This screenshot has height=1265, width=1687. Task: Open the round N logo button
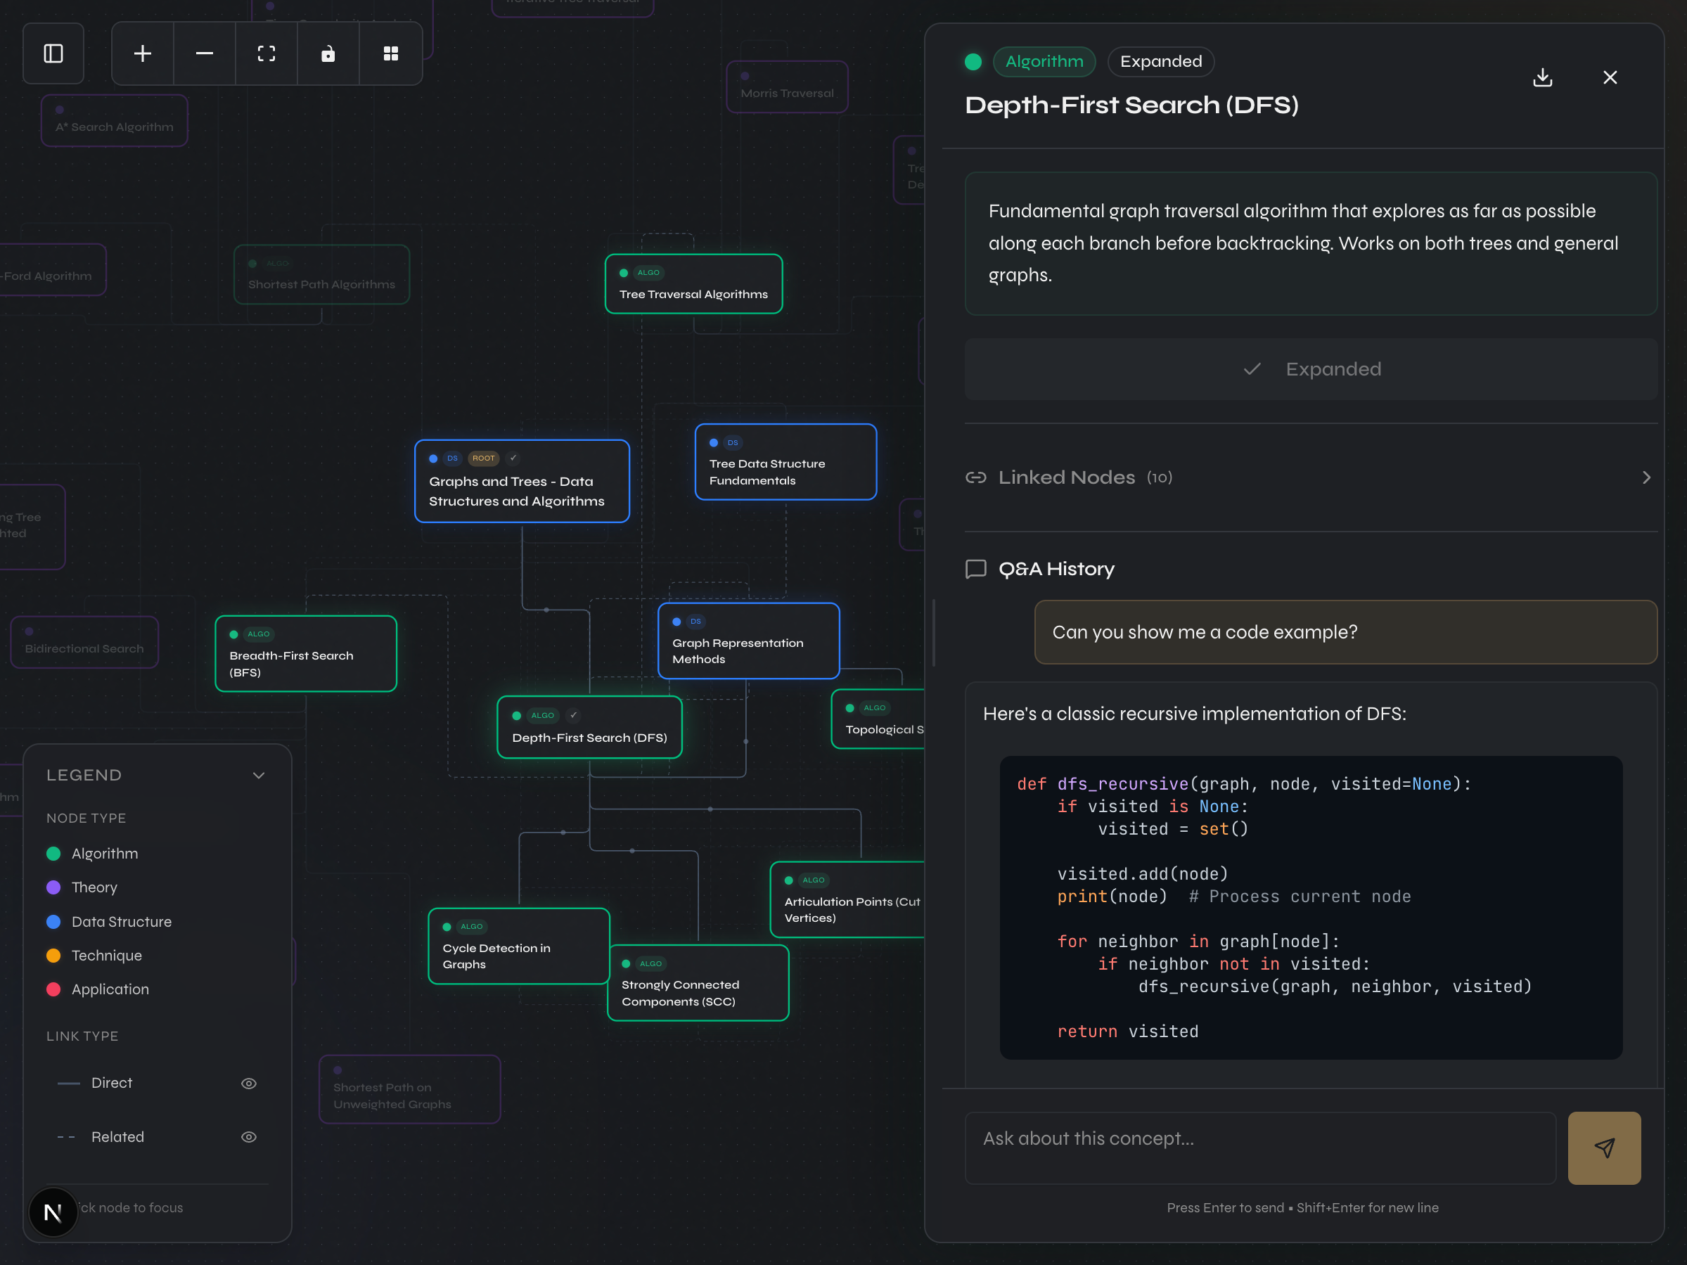tap(53, 1212)
